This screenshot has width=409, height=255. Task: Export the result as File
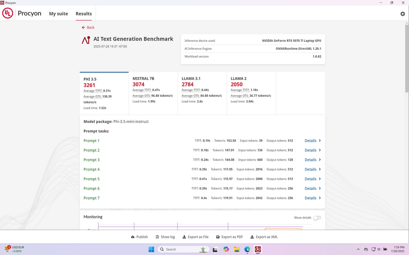tap(195, 237)
